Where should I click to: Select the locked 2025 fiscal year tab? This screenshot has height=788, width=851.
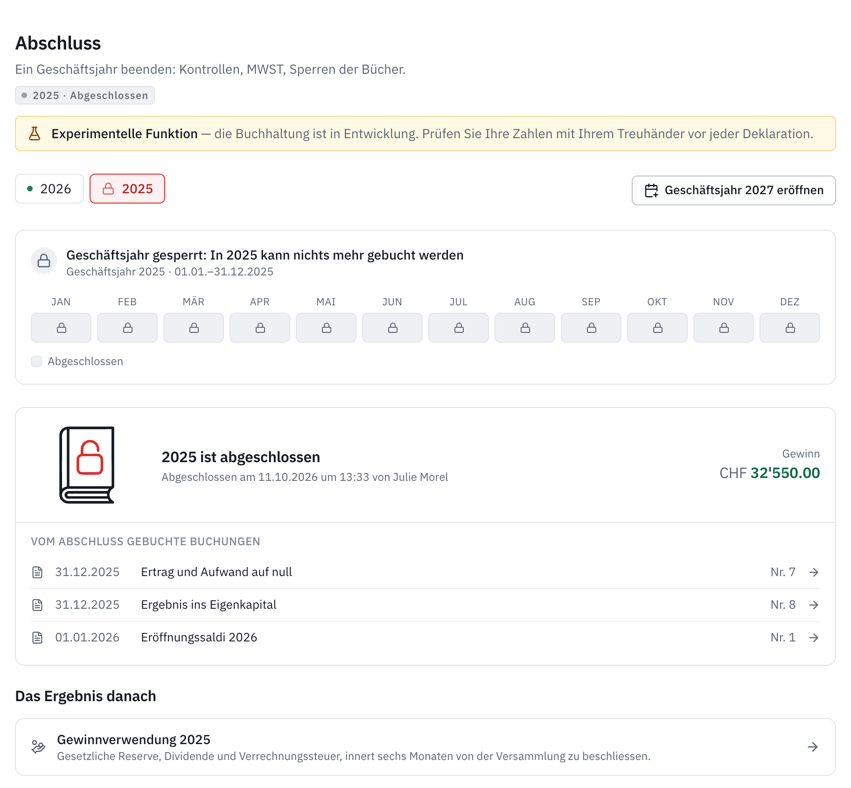tap(127, 189)
